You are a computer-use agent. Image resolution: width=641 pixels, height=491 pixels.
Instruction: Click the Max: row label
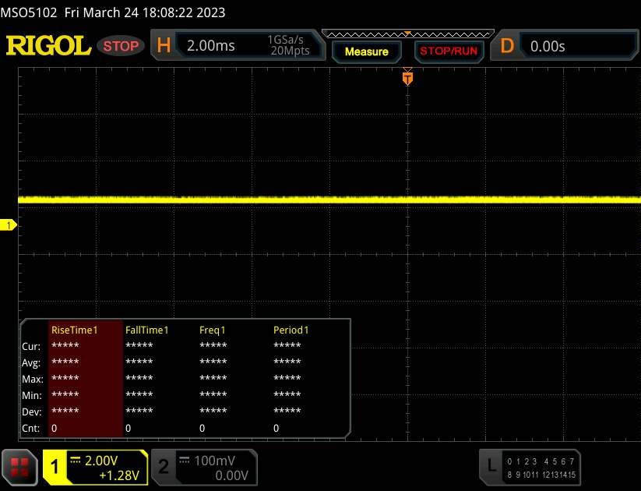pos(32,380)
